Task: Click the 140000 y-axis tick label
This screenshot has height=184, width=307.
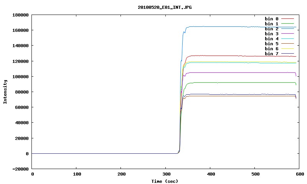Action: coord(21,46)
